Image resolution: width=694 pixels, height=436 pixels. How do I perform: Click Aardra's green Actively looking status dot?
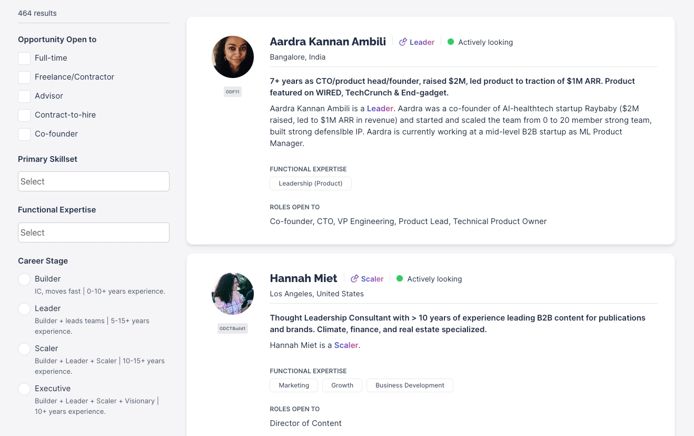(x=451, y=42)
